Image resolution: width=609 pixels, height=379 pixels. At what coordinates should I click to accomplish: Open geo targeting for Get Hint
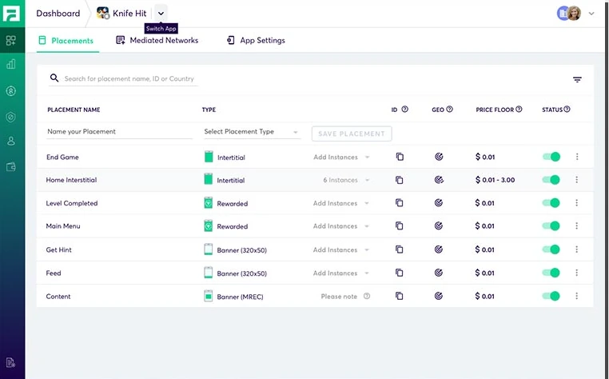(439, 249)
